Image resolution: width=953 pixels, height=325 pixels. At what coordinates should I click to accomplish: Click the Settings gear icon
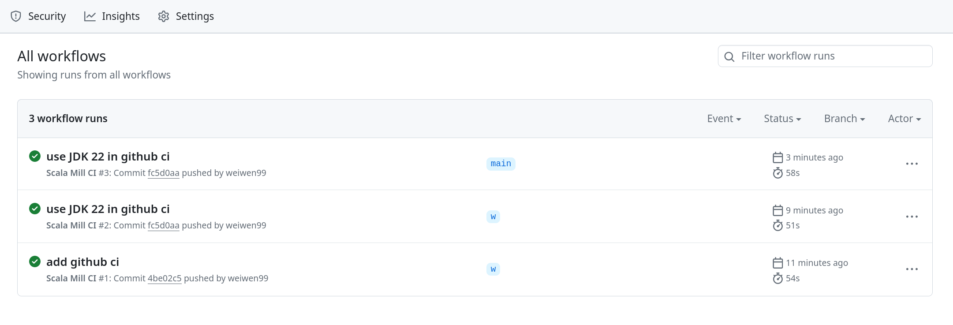[164, 16]
